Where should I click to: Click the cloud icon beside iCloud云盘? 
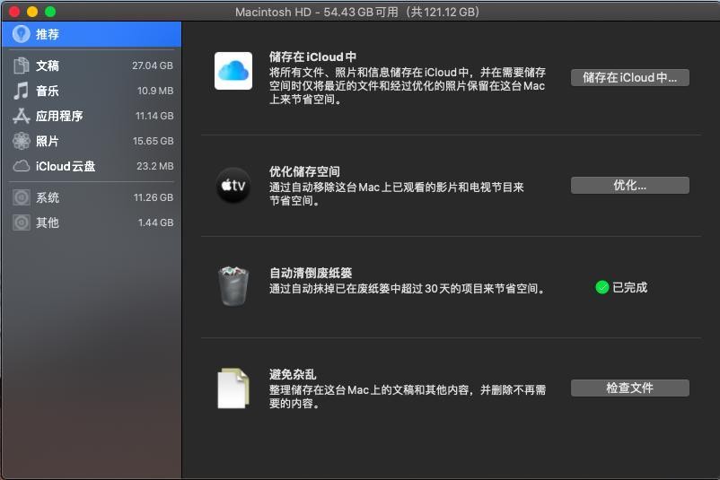point(22,166)
